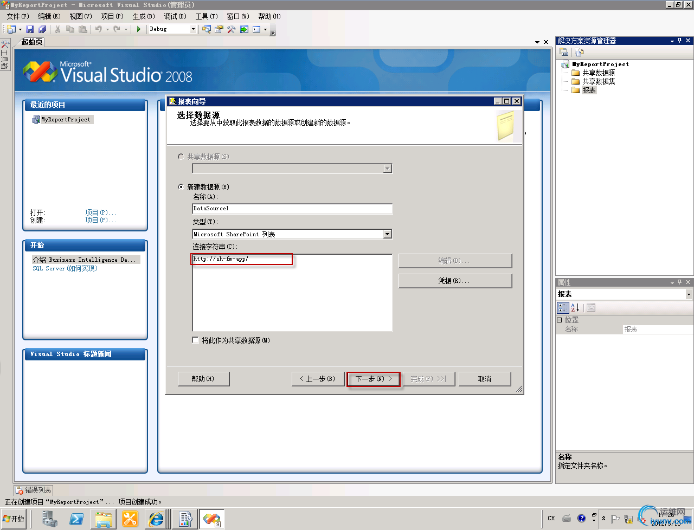Click the Paste toolbar icon
694x530 pixels.
pyautogui.click(x=83, y=29)
